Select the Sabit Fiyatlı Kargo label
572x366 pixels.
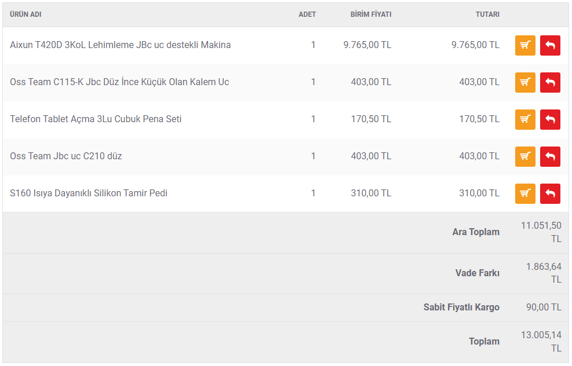click(461, 307)
